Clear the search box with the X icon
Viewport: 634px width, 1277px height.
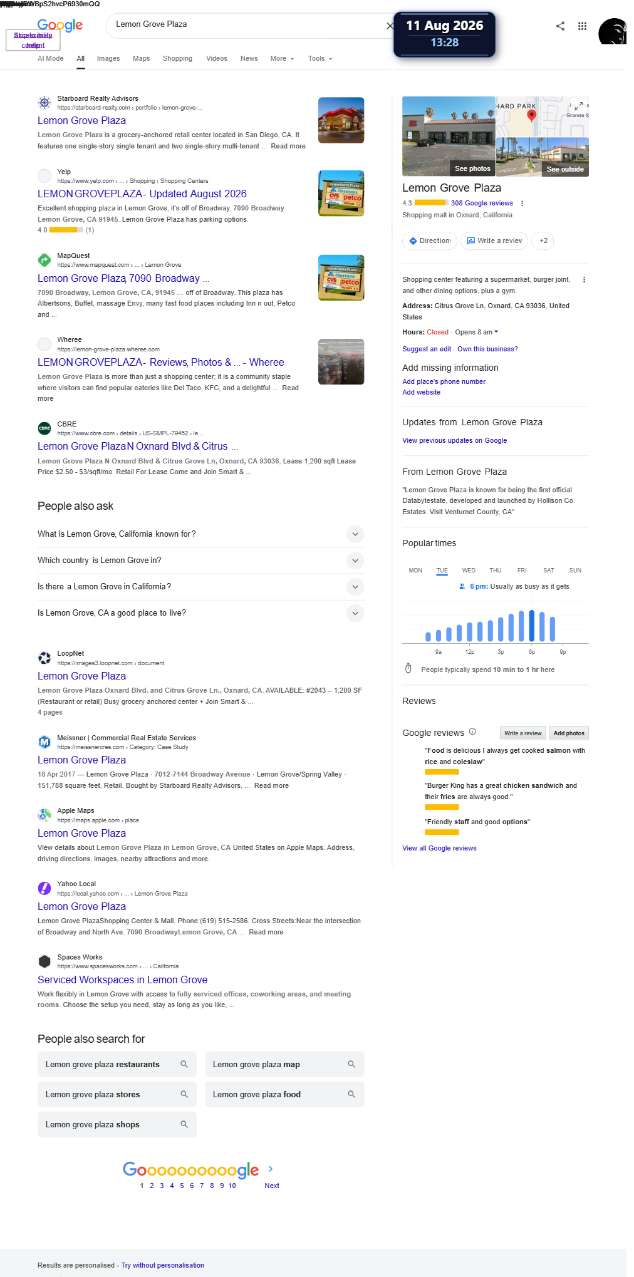[x=390, y=26]
